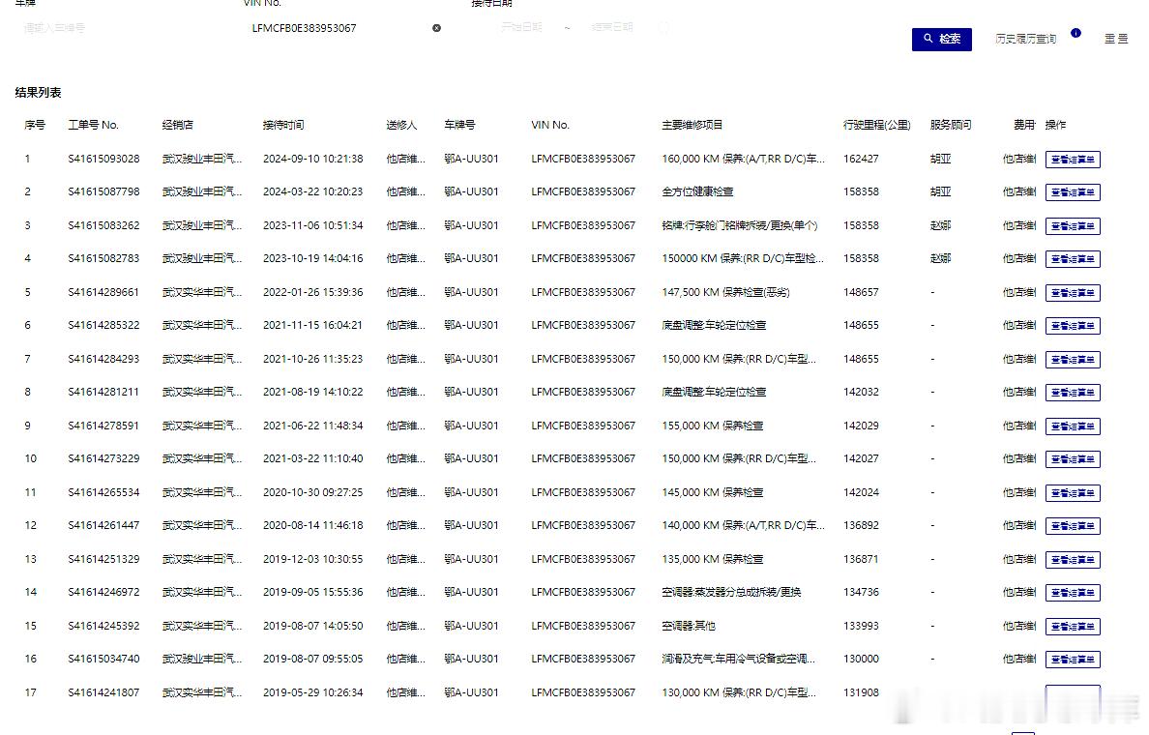Viewport: 1149px width, 735px height.
Task: View settlement for order S41614246972
Action: 1073,592
